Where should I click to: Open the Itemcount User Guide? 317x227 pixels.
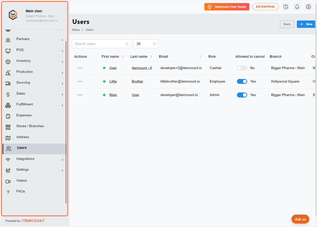(227, 7)
